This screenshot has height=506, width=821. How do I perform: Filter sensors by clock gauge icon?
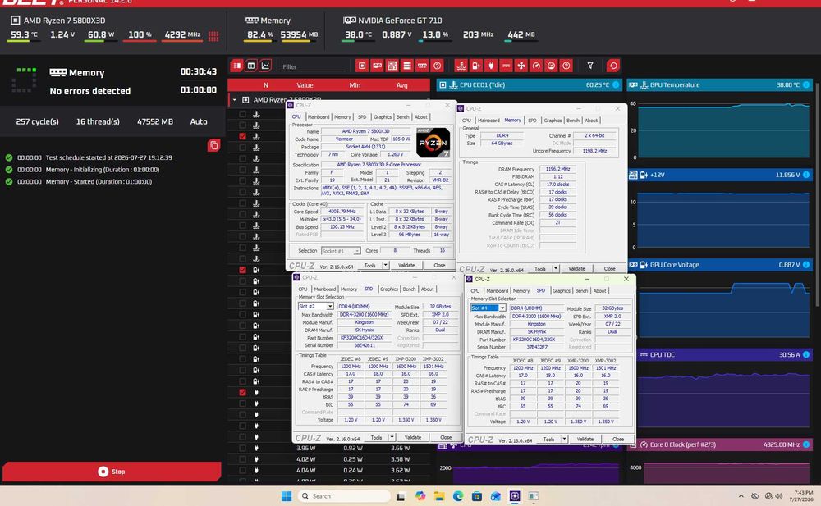536,66
